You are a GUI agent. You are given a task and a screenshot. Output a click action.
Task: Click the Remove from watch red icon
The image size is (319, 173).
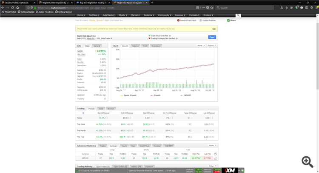[178, 20]
